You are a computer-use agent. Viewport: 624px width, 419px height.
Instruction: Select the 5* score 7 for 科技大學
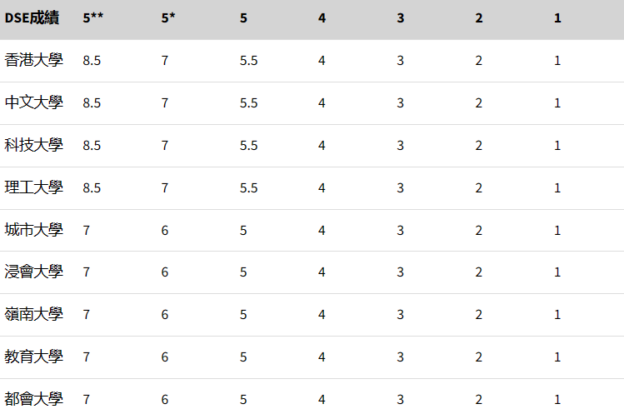(x=165, y=146)
